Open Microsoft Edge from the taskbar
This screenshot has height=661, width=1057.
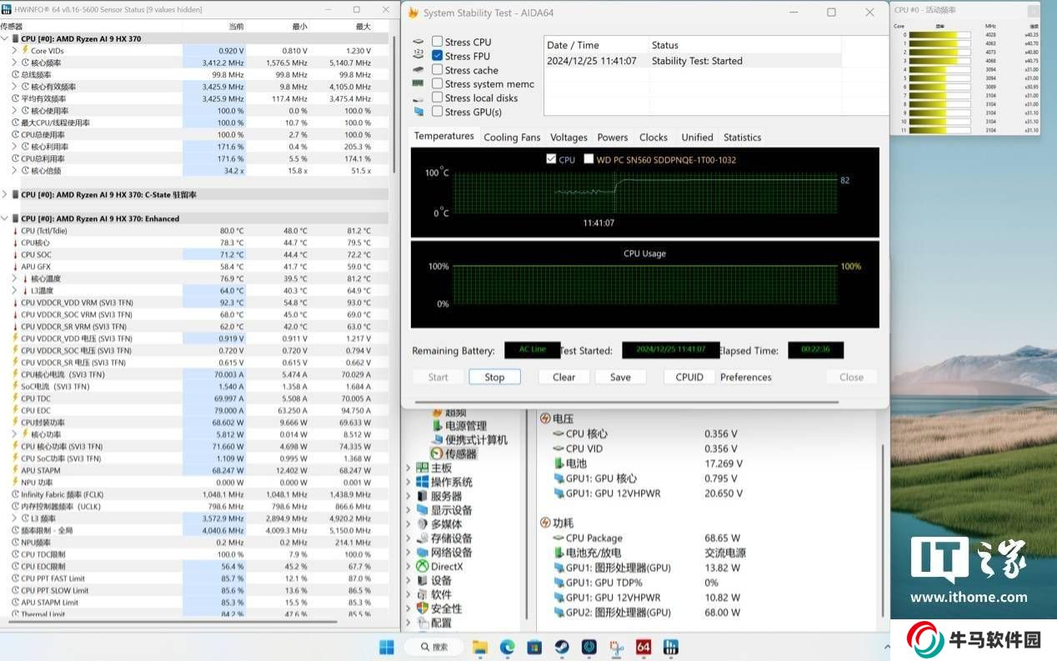507,647
